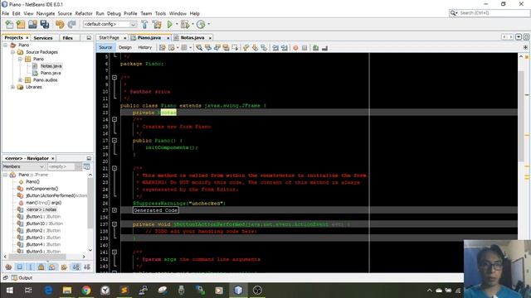Switch to Design view
This screenshot has height=298, width=531.
[125, 48]
